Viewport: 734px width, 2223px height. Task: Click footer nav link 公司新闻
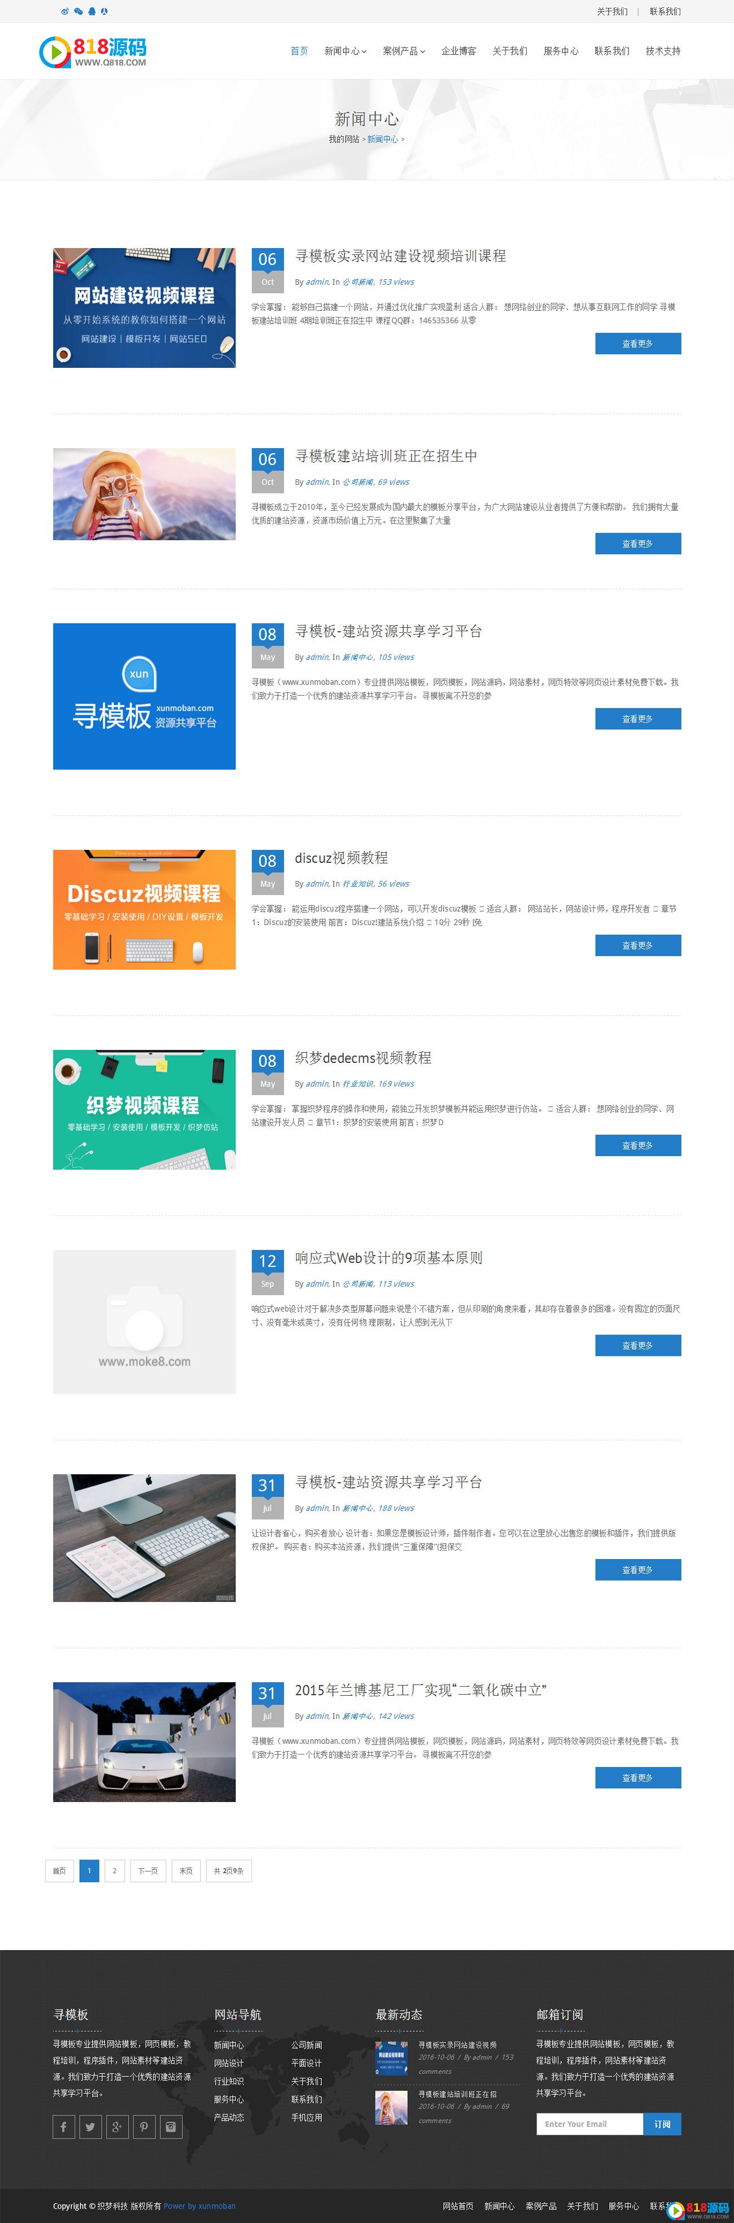click(306, 2045)
